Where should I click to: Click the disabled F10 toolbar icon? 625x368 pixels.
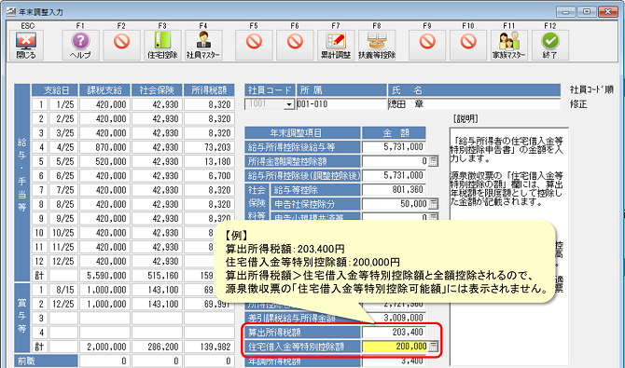[468, 45]
